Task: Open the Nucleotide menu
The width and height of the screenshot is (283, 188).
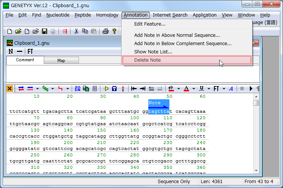Action: 58,15
